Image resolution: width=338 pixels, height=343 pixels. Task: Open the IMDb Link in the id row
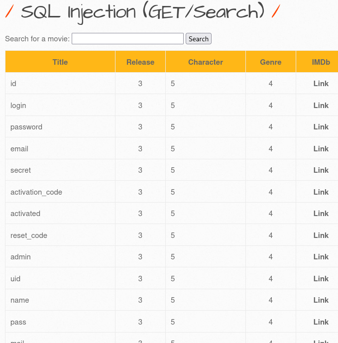click(321, 84)
